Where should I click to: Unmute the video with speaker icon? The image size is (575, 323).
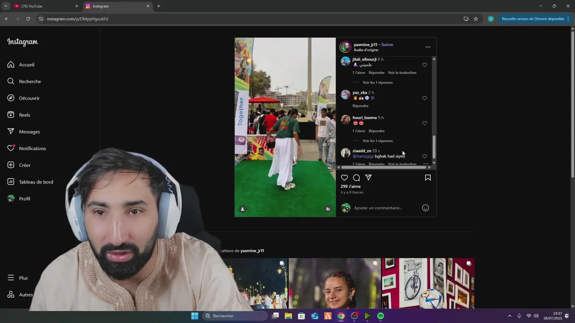(x=328, y=209)
